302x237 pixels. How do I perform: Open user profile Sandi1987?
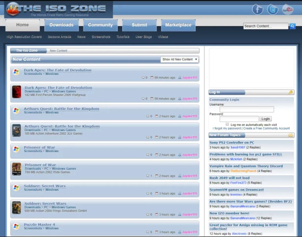(x=238, y=148)
